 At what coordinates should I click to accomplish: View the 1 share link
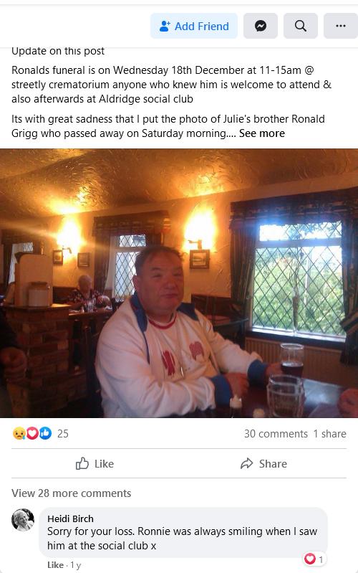click(329, 434)
